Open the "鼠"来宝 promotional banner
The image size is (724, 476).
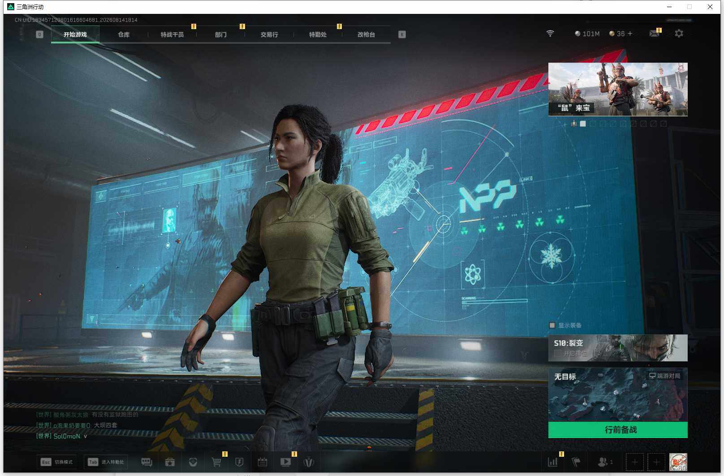(618, 90)
